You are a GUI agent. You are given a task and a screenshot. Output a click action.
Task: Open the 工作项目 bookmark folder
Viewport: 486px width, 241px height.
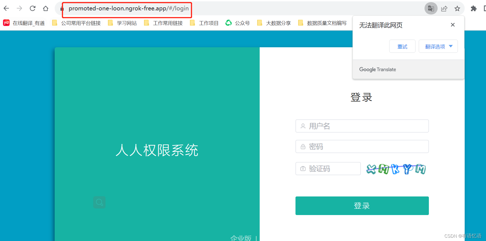(x=204, y=23)
